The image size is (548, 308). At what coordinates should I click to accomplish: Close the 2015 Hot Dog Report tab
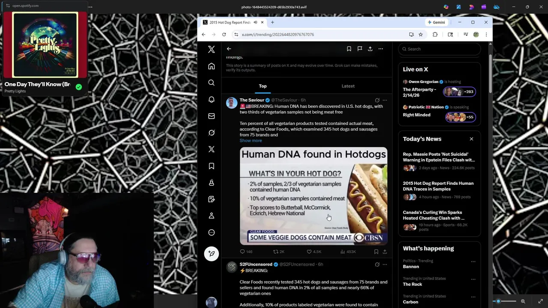point(262,22)
